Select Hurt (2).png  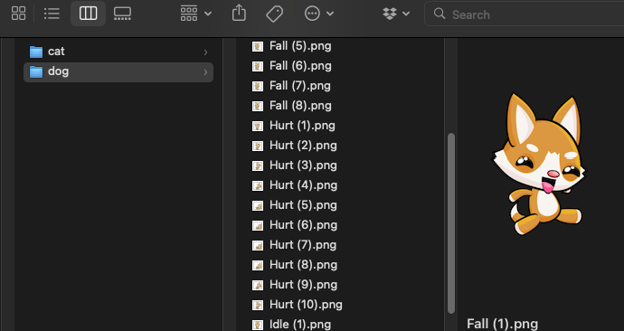(303, 146)
